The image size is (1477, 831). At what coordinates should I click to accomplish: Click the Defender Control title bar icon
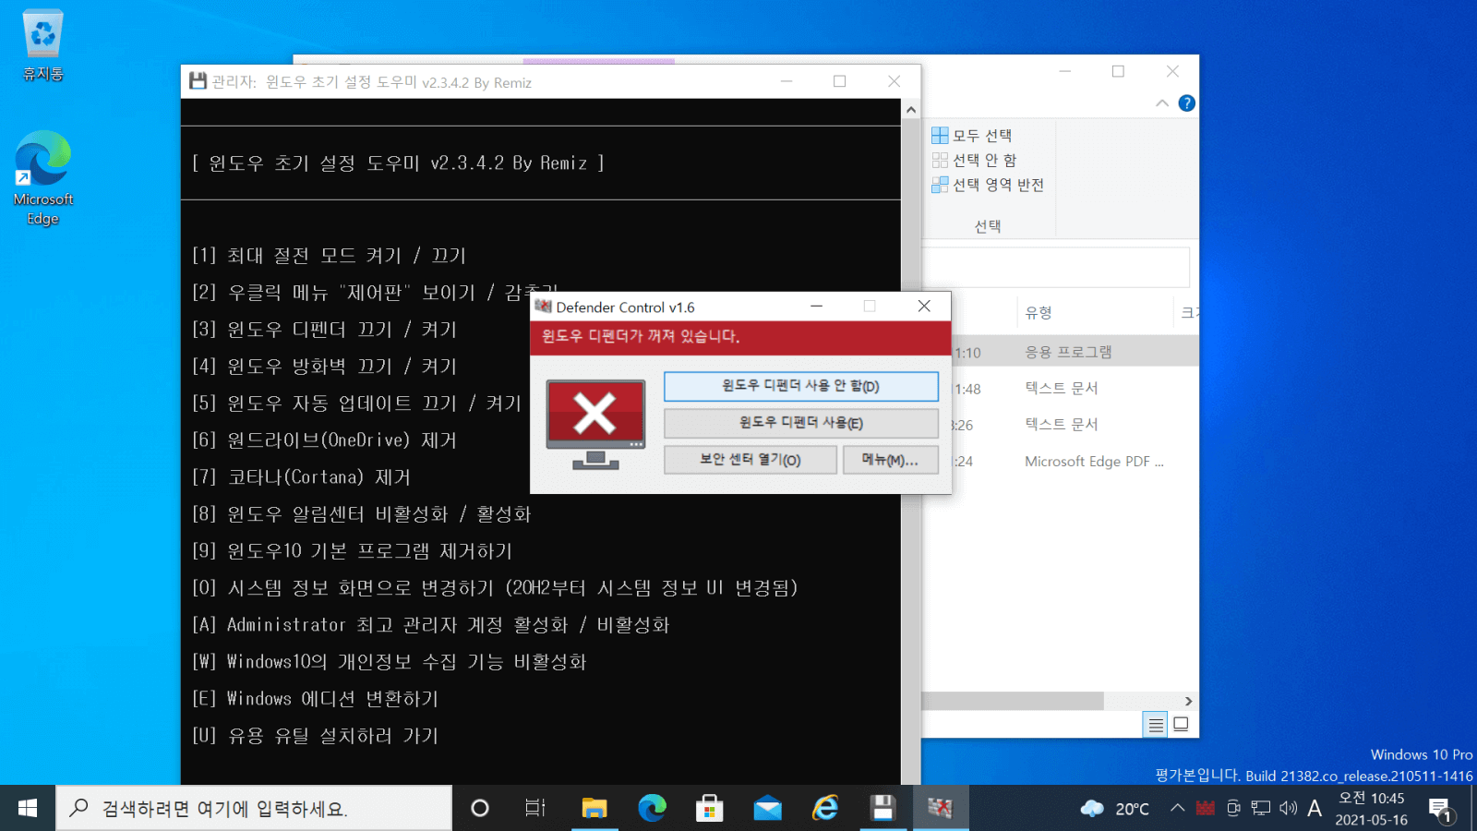coord(543,307)
